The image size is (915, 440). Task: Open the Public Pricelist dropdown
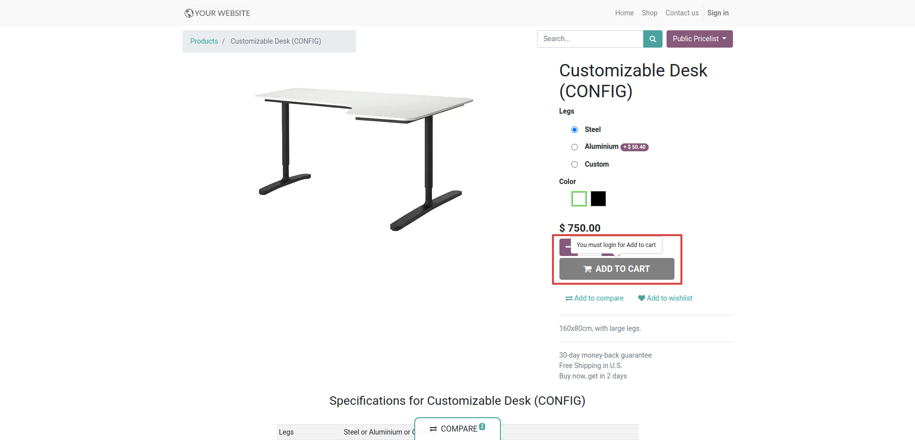pos(699,39)
